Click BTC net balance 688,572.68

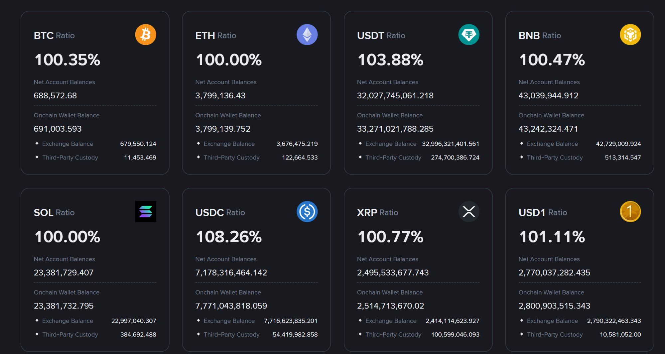tap(55, 96)
